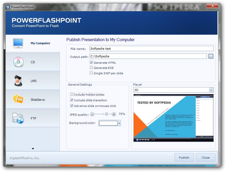Viewport: 226px width, 172px height.
Task: Switch to the SlideServe destination tab
Action: click(33, 99)
